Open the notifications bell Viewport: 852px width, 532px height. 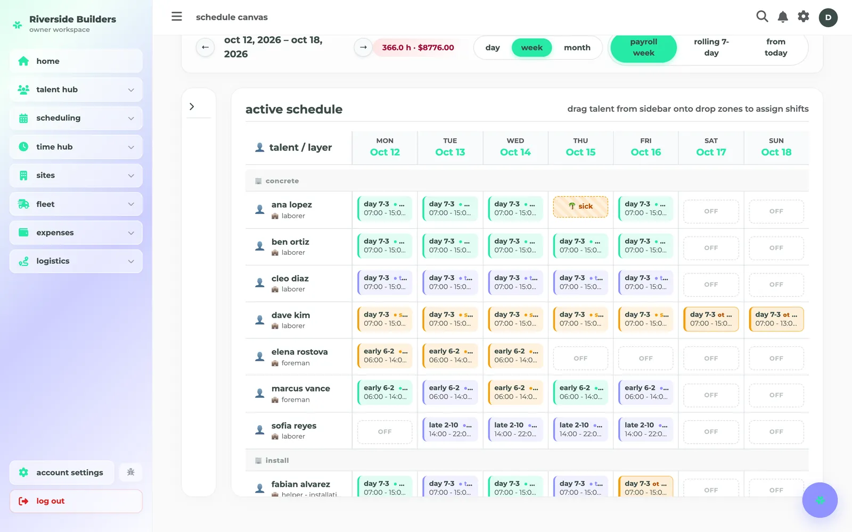click(783, 17)
